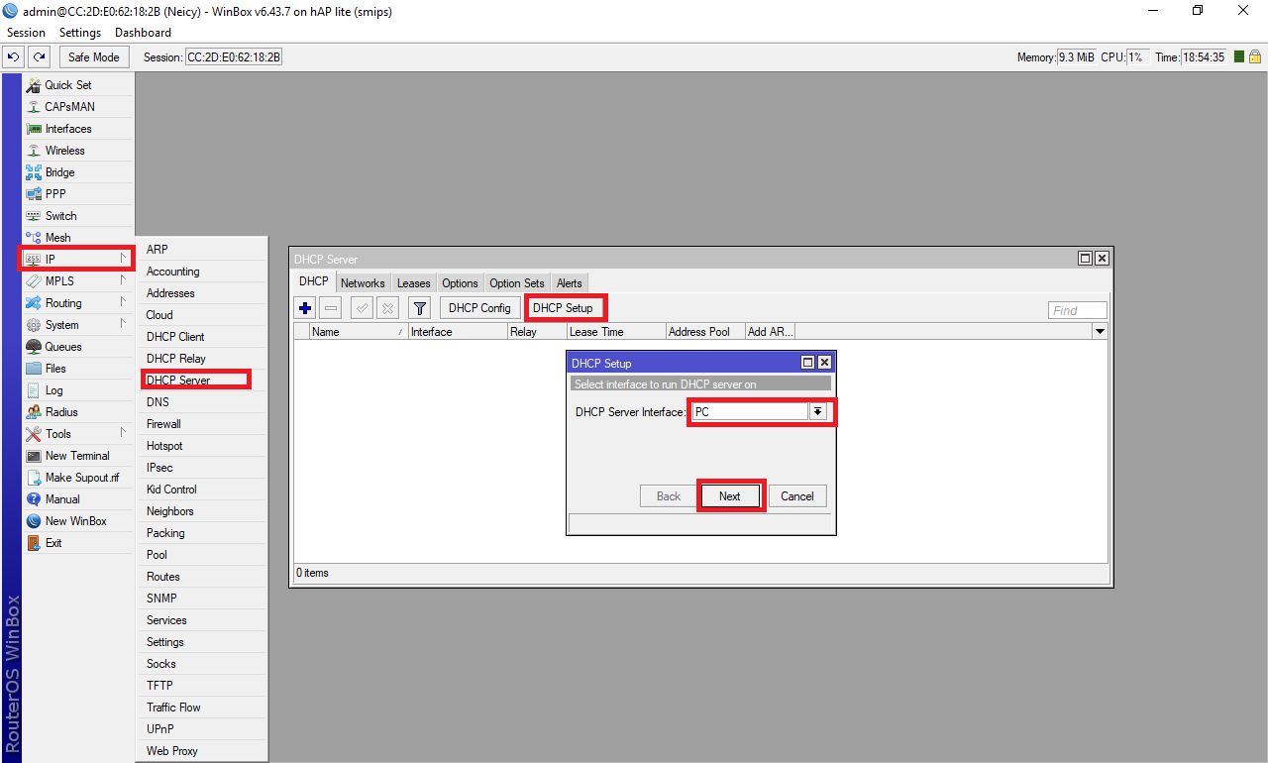Click the Undo arrow icon in toolbar
Image resolution: width=1268 pixels, height=763 pixels.
click(x=14, y=57)
